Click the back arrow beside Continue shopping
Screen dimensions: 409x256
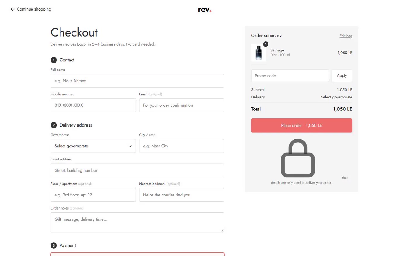pos(13,9)
